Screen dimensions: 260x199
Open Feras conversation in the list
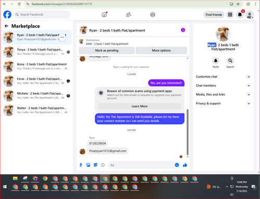coord(36,81)
